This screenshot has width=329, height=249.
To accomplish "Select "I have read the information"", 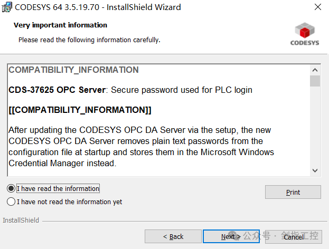I will point(11,188).
